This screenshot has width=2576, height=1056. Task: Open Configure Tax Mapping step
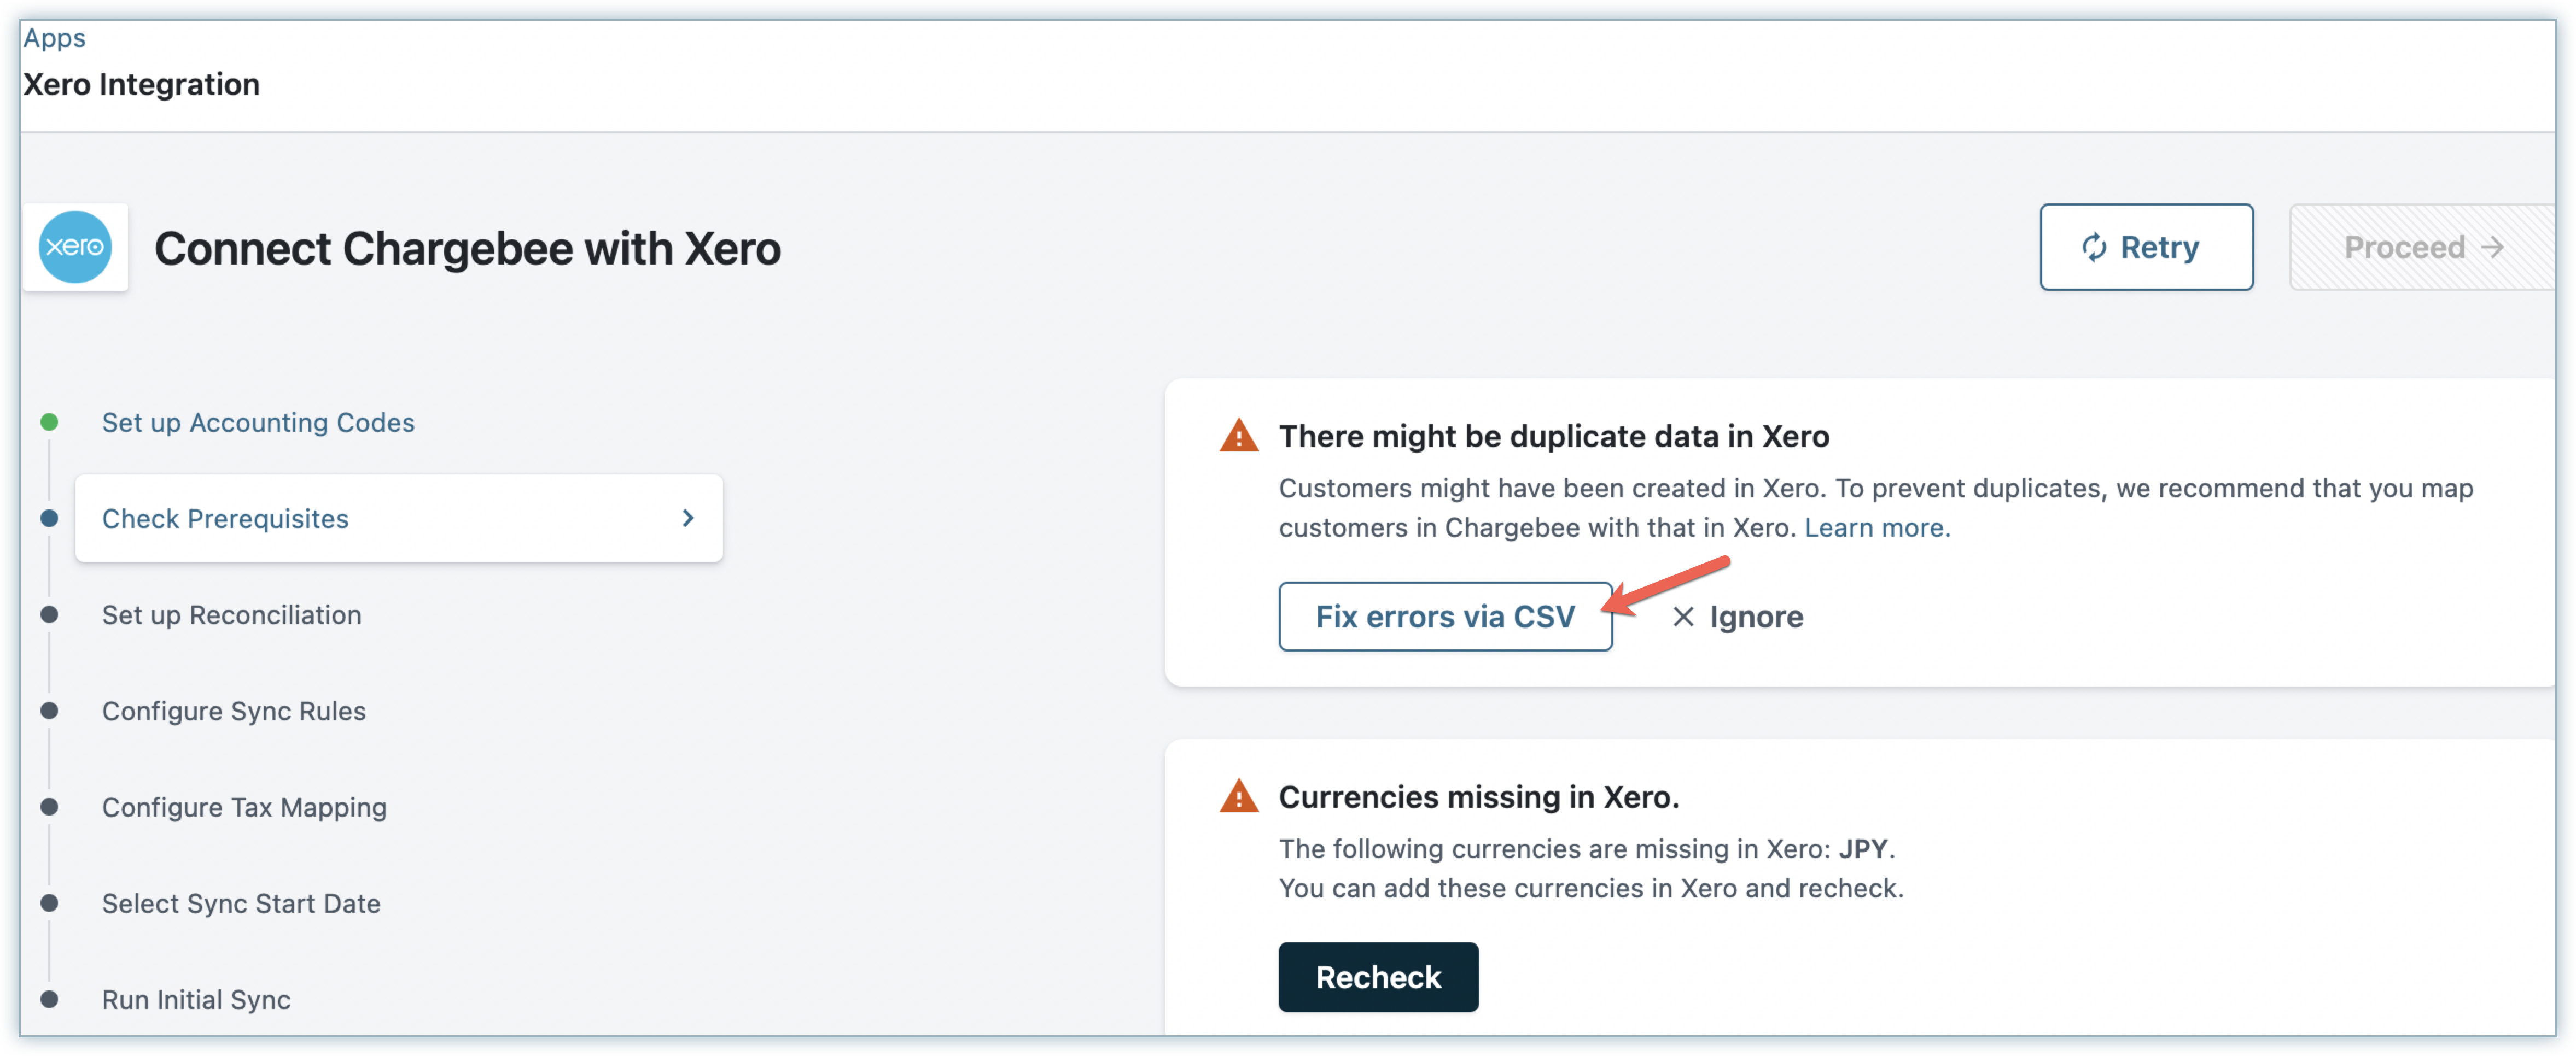(x=244, y=807)
